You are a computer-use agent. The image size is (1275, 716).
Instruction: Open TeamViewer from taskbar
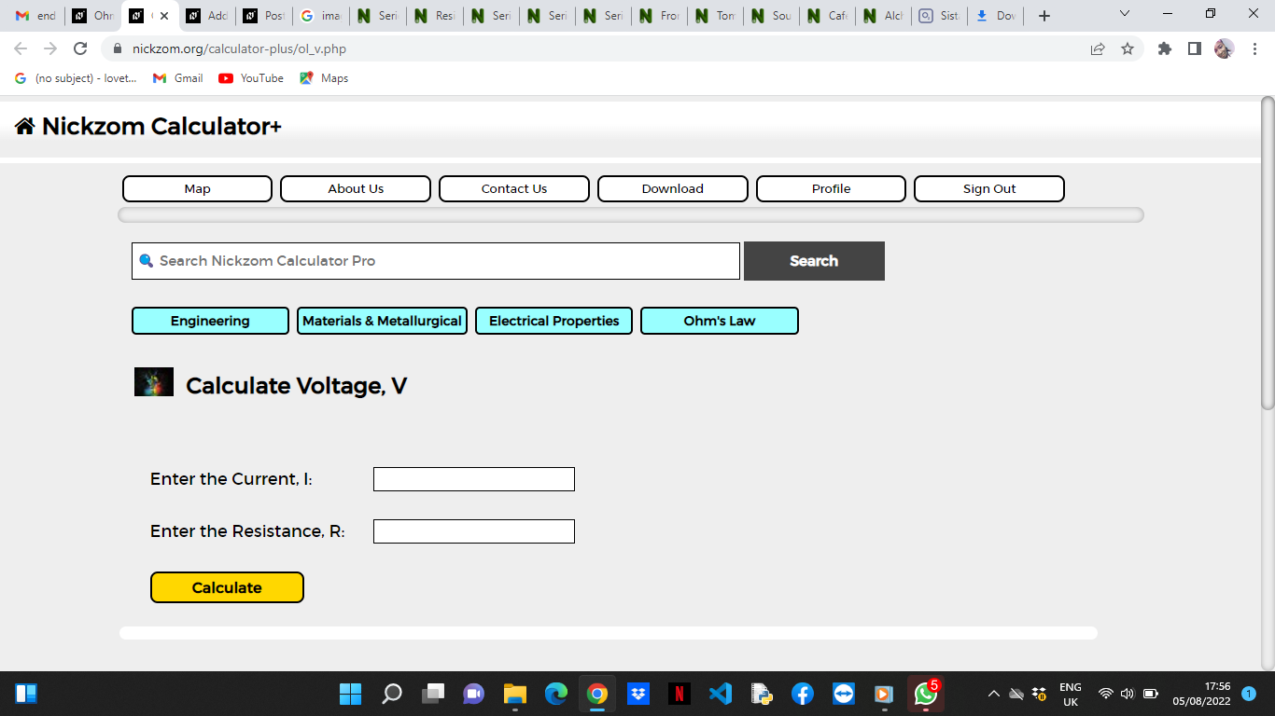pos(844,694)
